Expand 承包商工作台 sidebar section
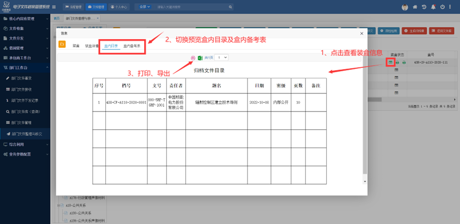This screenshot has height=224, width=460. (x=25, y=58)
